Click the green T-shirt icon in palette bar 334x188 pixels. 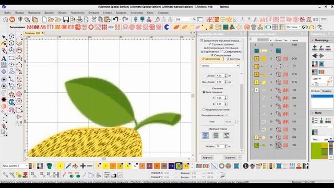point(50,166)
